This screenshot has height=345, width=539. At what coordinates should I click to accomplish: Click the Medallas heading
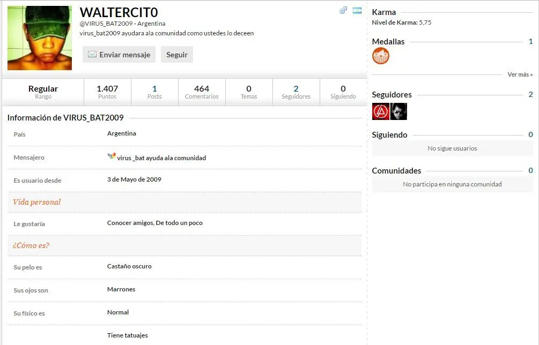388,42
